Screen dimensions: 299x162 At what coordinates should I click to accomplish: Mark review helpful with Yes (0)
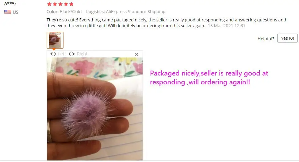(x=287, y=38)
